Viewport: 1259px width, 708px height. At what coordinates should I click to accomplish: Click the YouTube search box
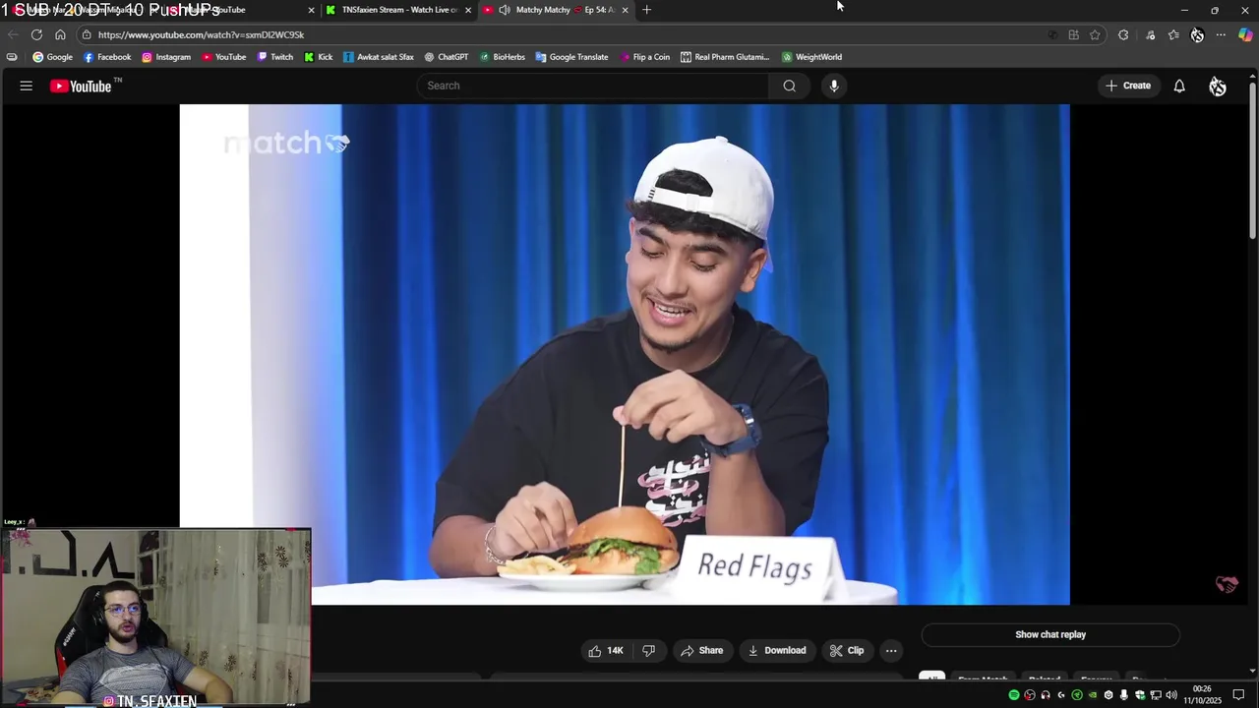(594, 86)
